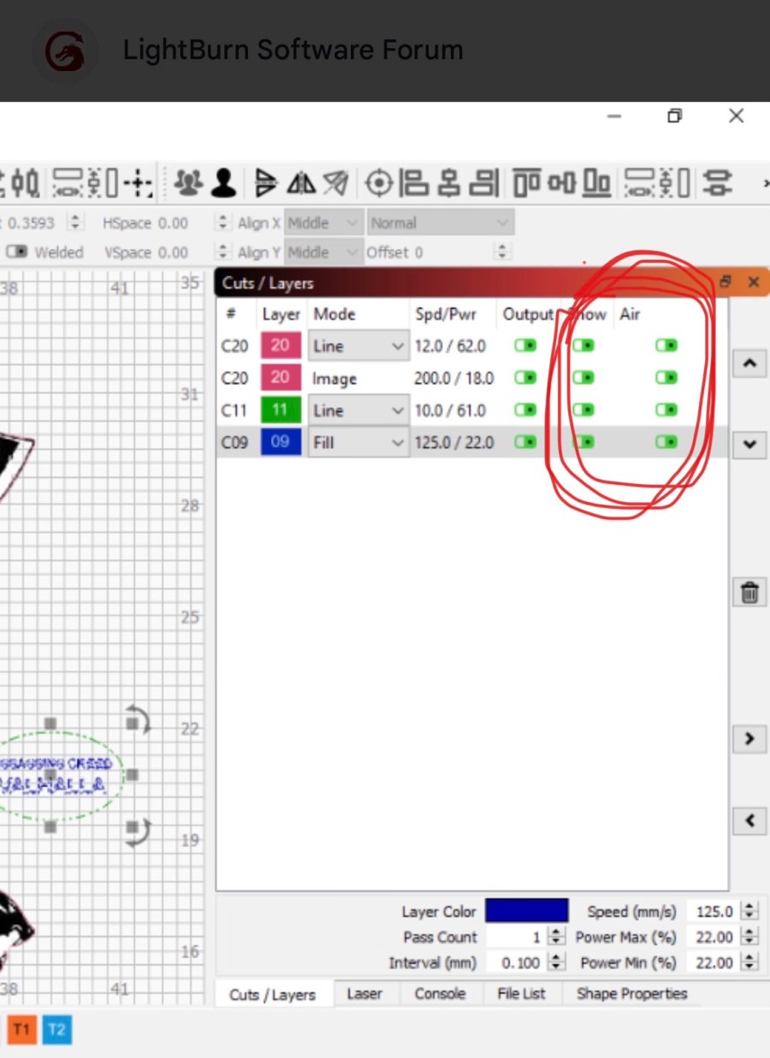Click the Ungroup single-person icon
Viewport: 770px width, 1058px height.
[x=224, y=182]
